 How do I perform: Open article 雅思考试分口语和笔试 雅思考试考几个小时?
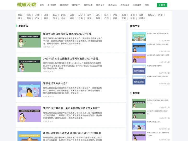point(67,34)
